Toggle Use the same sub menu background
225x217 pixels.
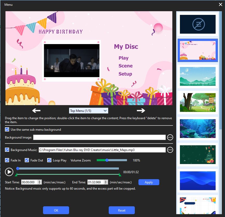[x=7, y=130]
